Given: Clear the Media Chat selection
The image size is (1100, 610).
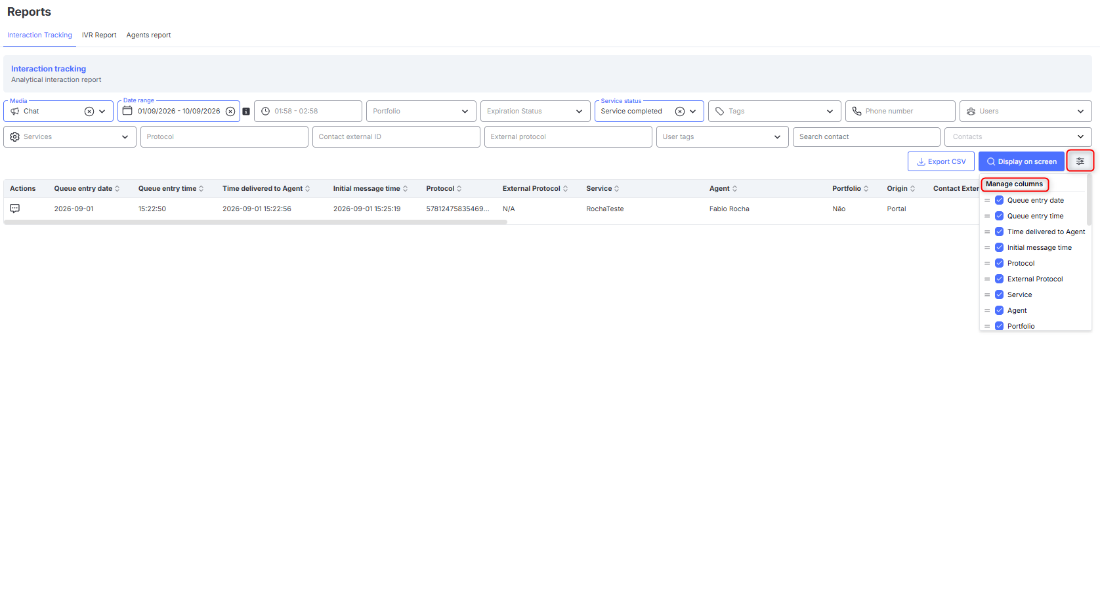Looking at the screenshot, I should tap(89, 112).
